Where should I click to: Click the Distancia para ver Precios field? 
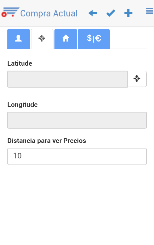(x=77, y=156)
